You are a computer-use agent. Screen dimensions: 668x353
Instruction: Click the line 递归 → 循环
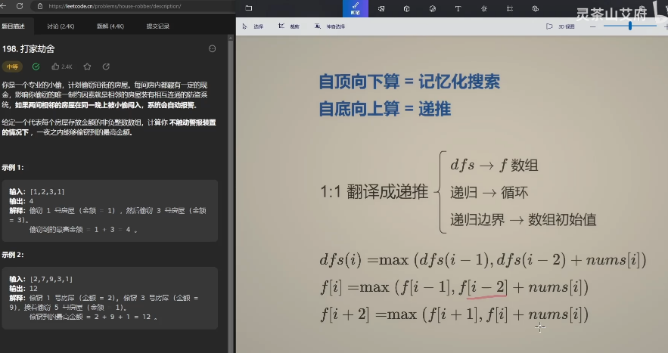[489, 193]
